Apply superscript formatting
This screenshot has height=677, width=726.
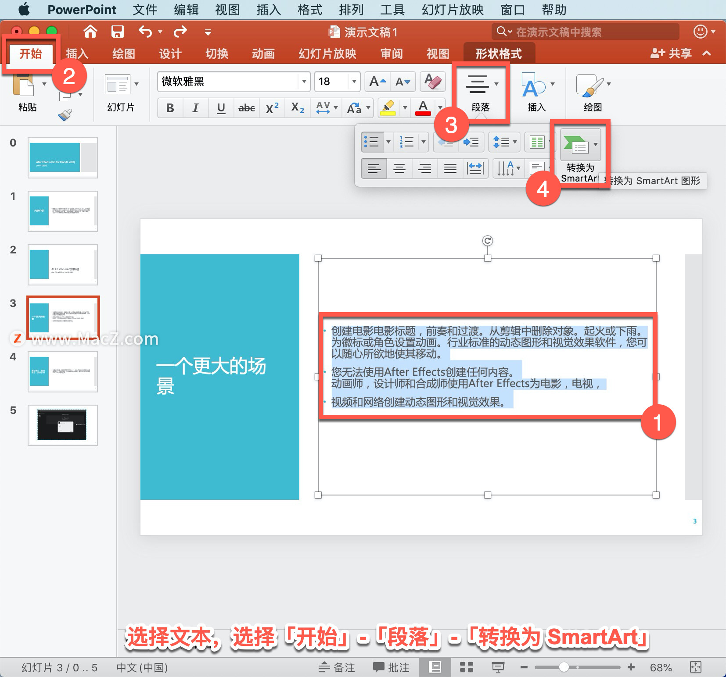(x=272, y=107)
